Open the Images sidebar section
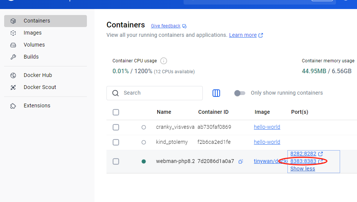 tap(45, 33)
